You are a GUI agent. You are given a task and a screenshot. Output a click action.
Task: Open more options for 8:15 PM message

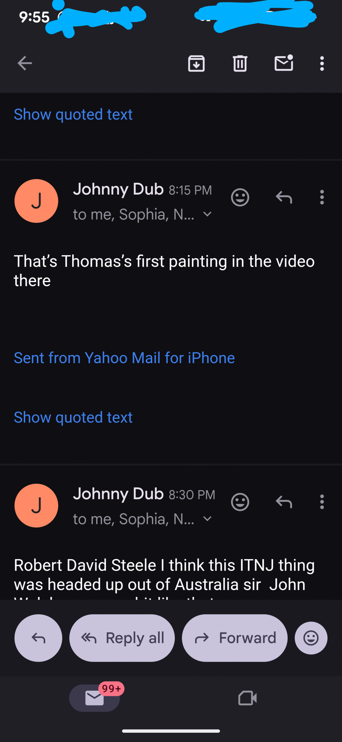point(322,198)
